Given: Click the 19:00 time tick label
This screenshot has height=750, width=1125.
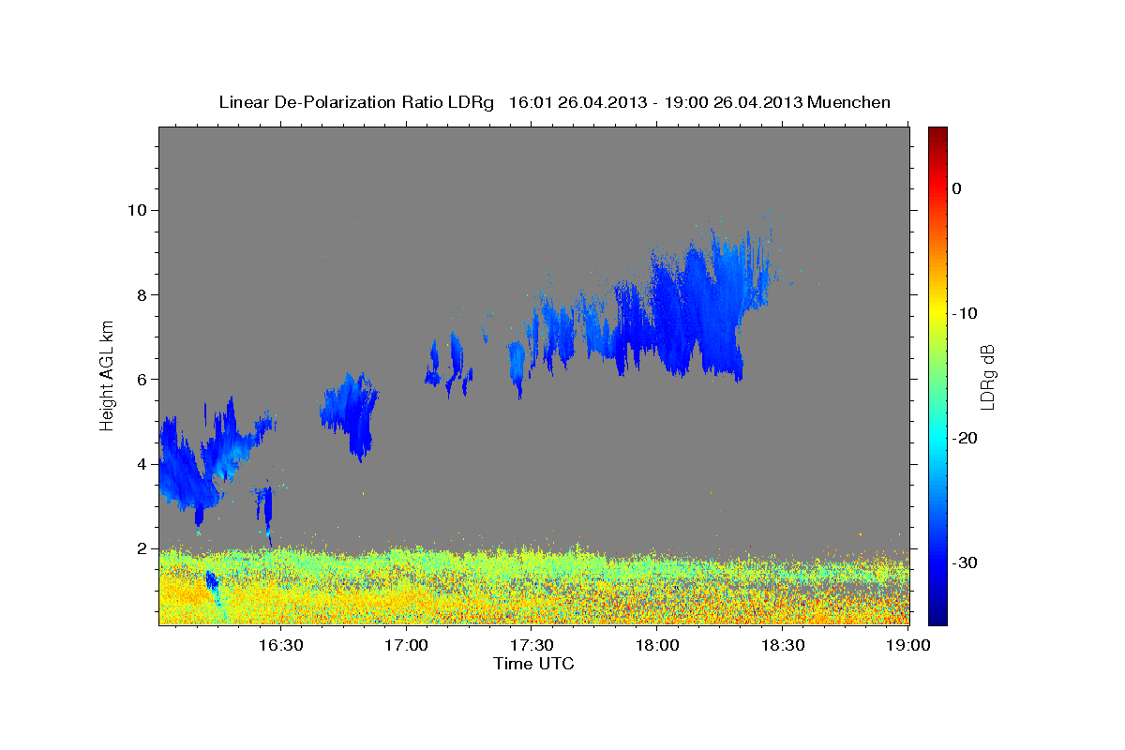Looking at the screenshot, I should pyautogui.click(x=907, y=646).
